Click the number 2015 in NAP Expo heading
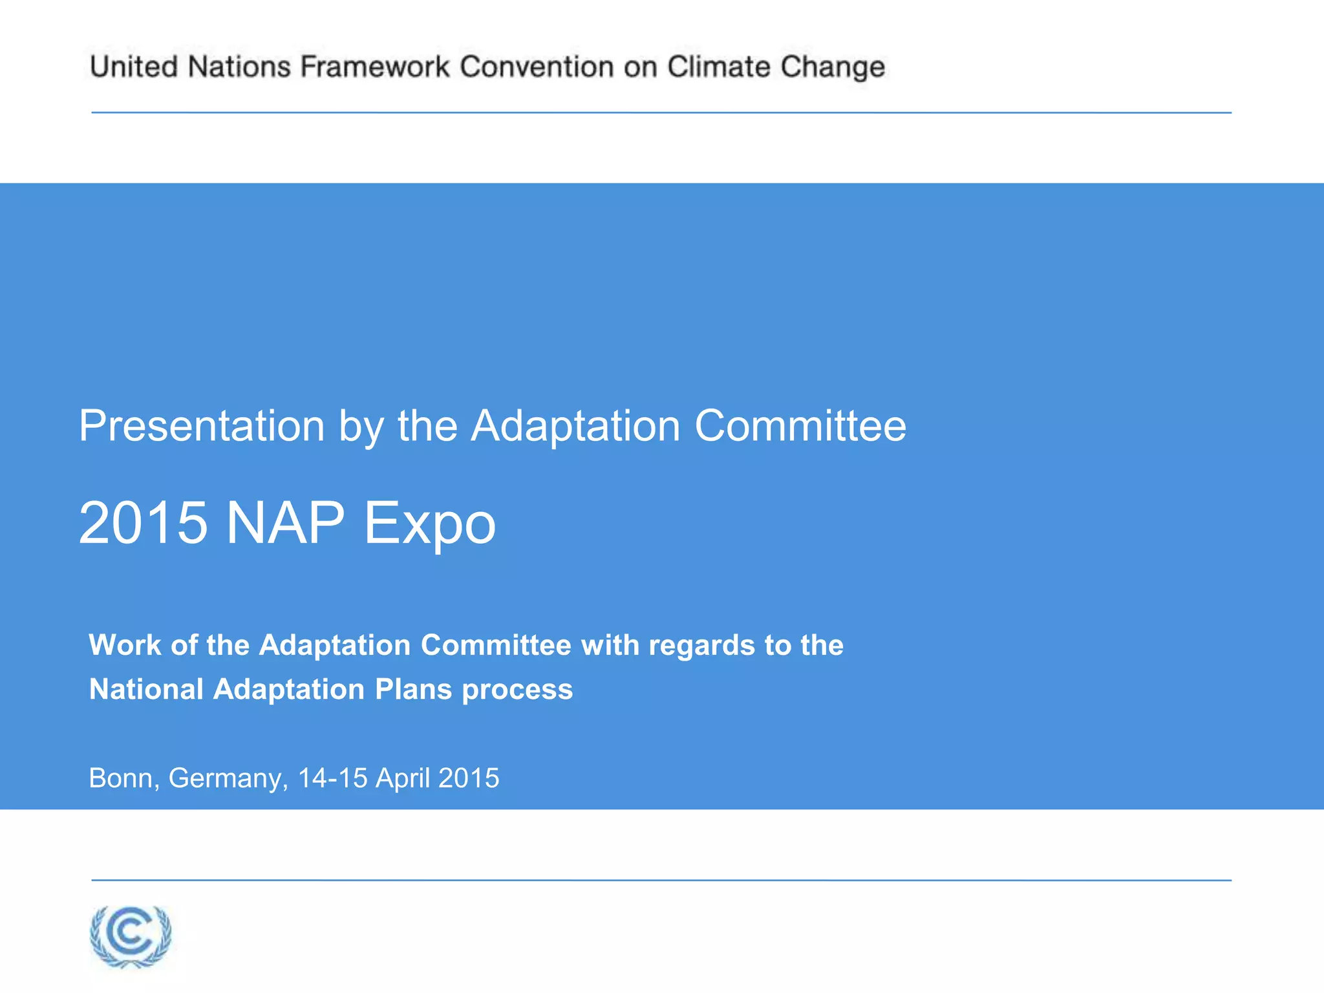Screen dimensions: 1324x993 coord(143,522)
